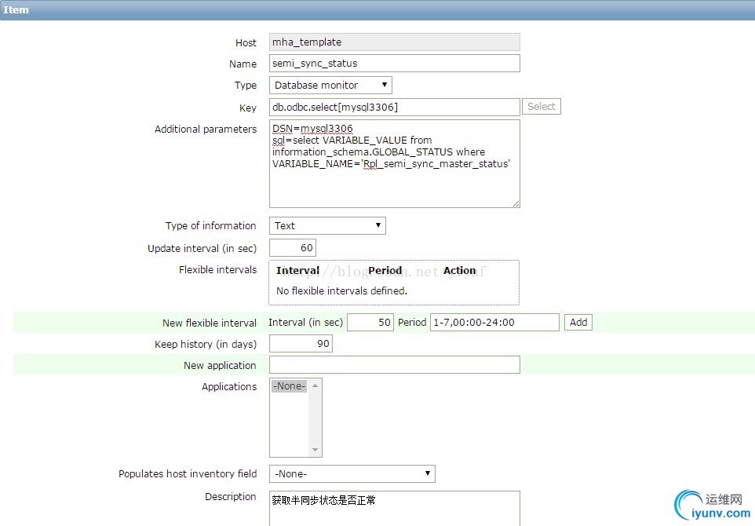Focus the Update interval field showing 60
755x526 pixels.
pos(292,247)
